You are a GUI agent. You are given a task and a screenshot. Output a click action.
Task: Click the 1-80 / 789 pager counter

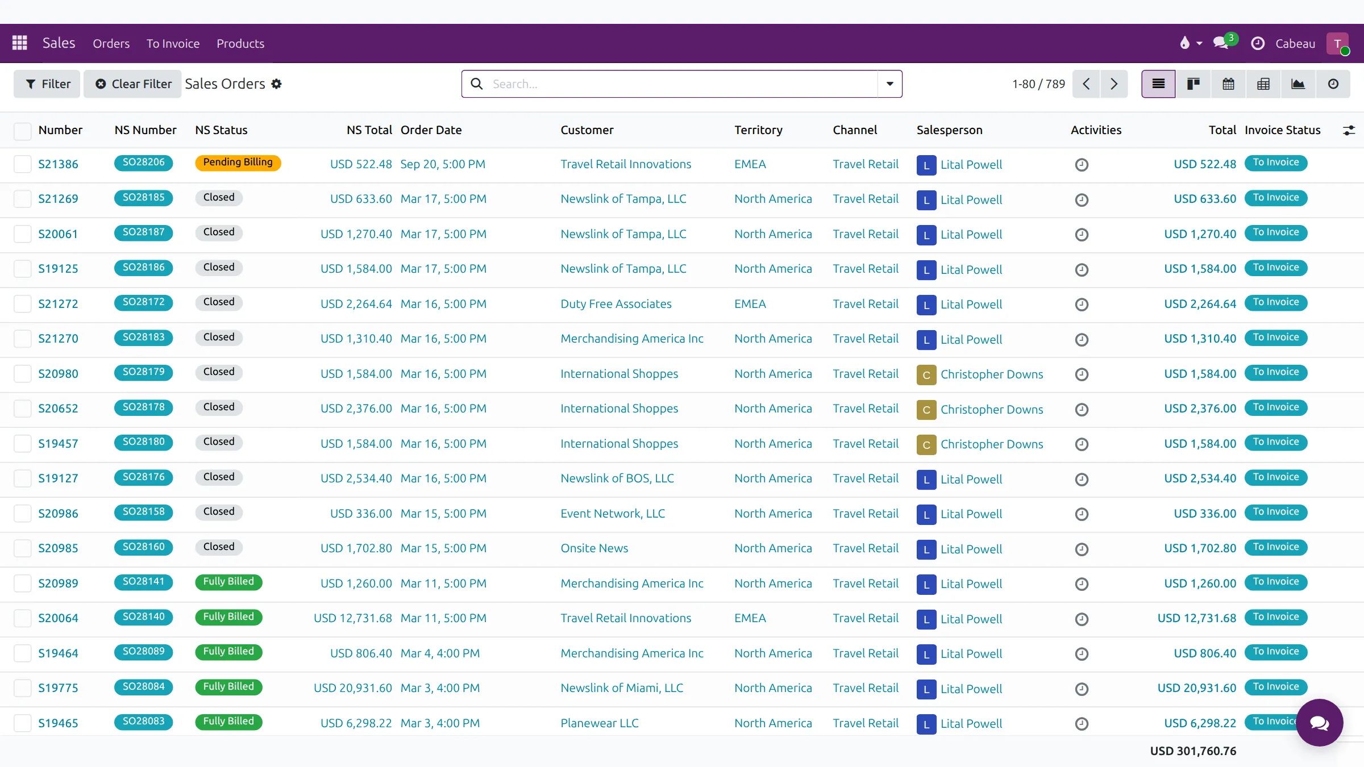click(1038, 84)
